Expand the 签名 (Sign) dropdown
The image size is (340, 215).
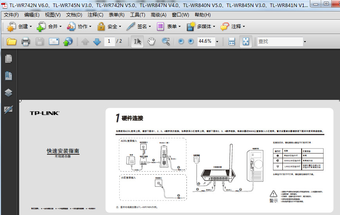coord(150,27)
